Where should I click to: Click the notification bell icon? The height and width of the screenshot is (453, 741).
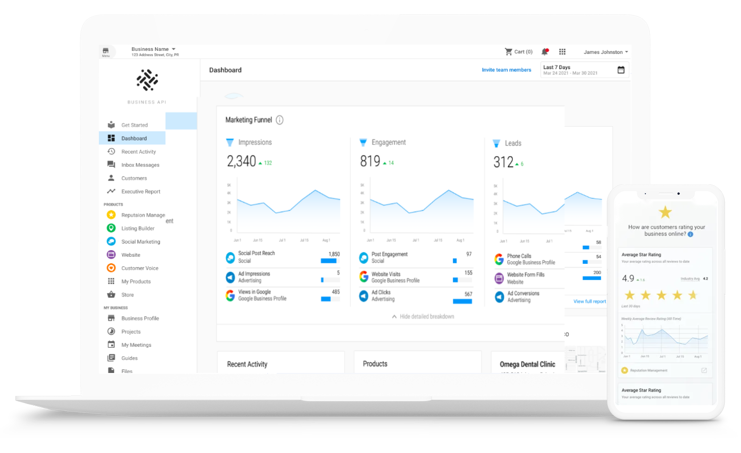[545, 51]
